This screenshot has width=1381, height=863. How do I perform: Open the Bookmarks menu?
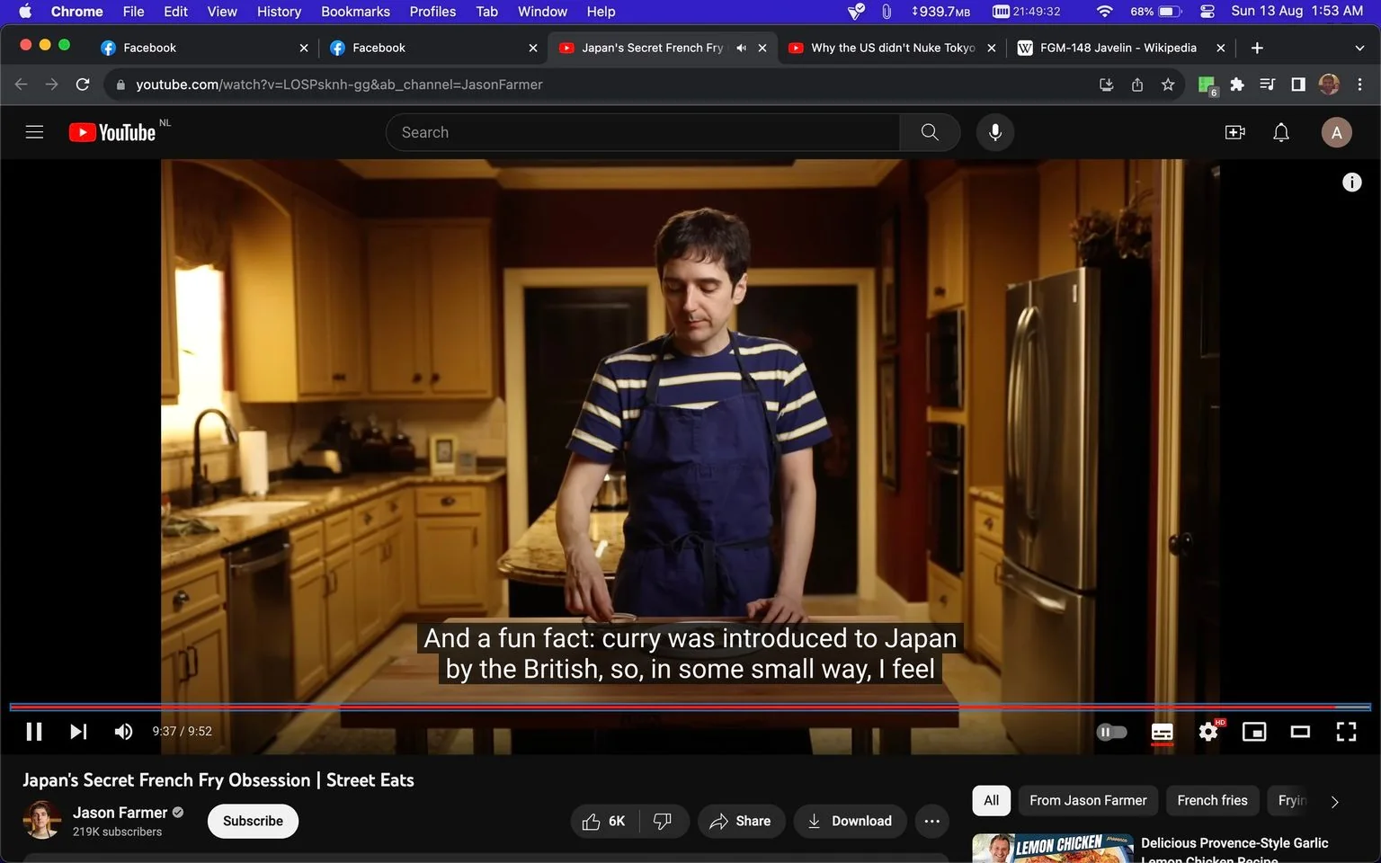(x=355, y=12)
